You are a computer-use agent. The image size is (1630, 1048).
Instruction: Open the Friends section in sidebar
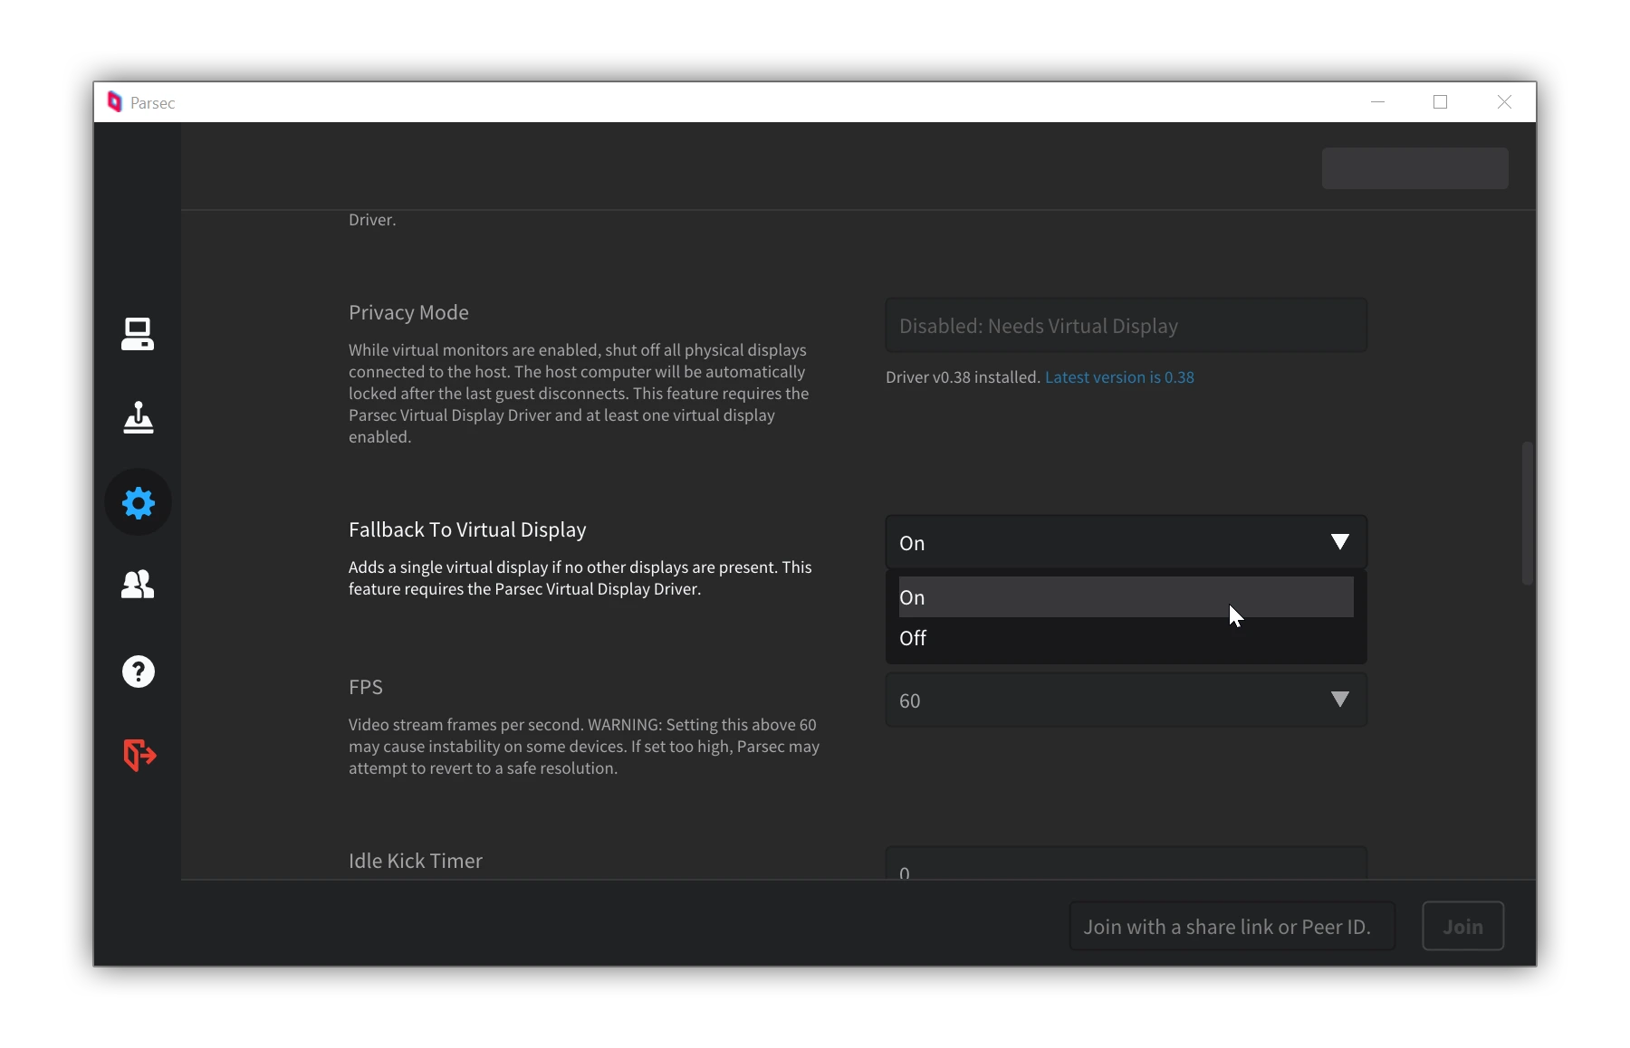point(138,585)
